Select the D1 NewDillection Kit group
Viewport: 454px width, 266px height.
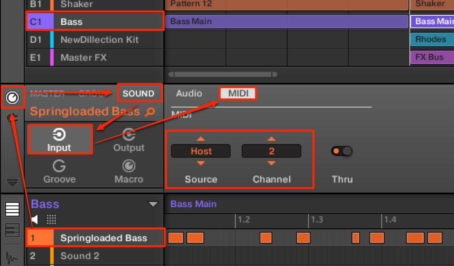pos(95,40)
